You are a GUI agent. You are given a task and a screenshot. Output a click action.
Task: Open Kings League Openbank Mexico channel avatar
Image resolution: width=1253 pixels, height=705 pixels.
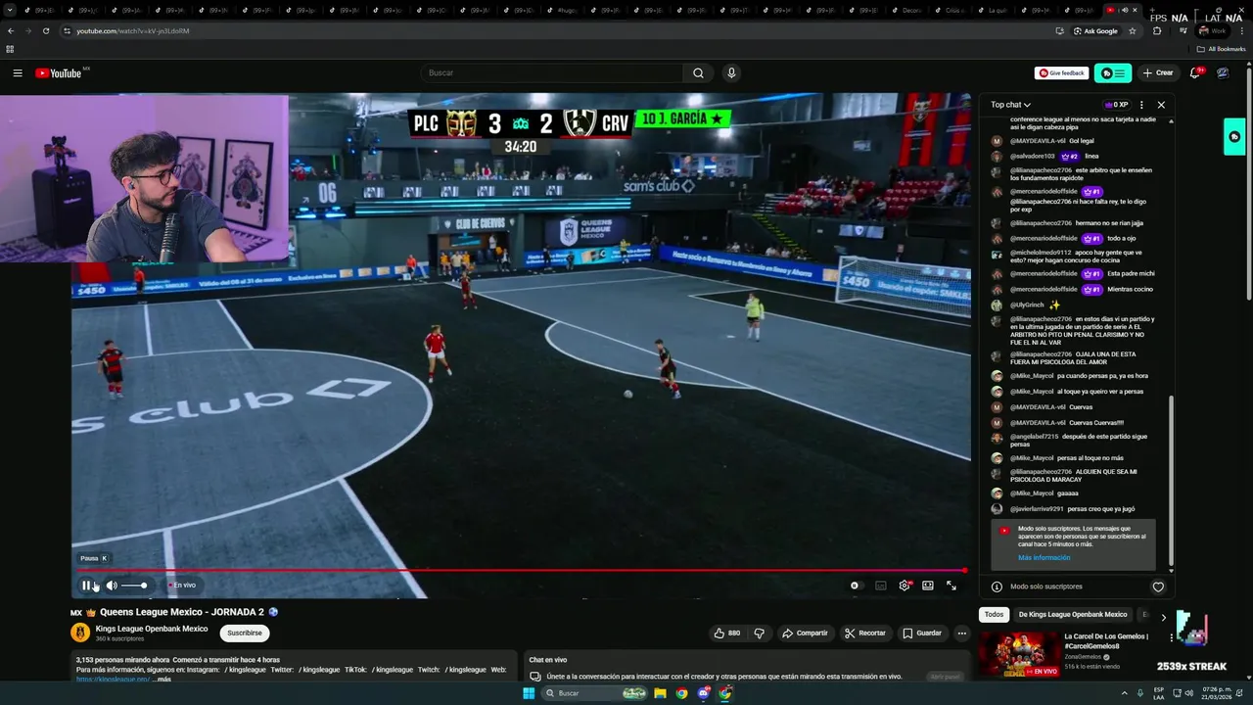pos(80,633)
